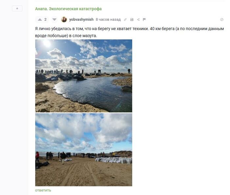Downvote the comment with the down arrow
230x195 pixels.
click(x=55, y=19)
